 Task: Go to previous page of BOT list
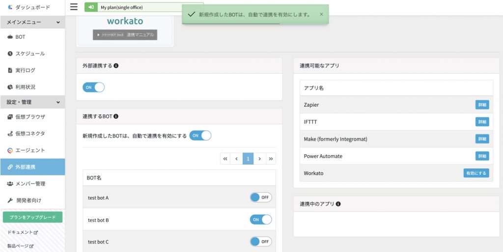point(236,159)
